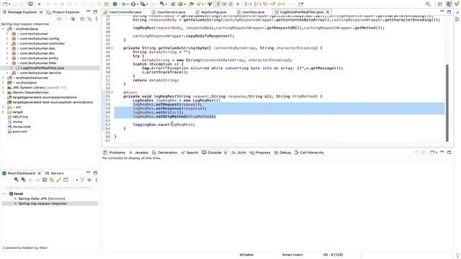
Task: Click Open Console dropdown icon in Console view
Action: pyautogui.click(x=433, y=153)
